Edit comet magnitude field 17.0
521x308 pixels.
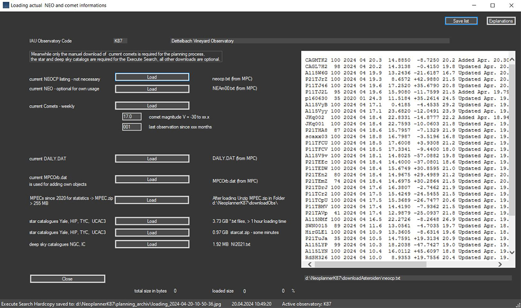[132, 117]
